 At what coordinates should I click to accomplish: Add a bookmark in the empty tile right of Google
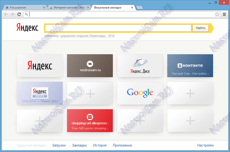[190, 93]
